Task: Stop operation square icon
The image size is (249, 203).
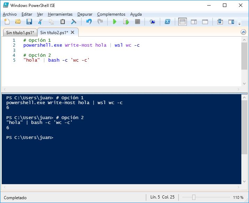Action: [137, 22]
